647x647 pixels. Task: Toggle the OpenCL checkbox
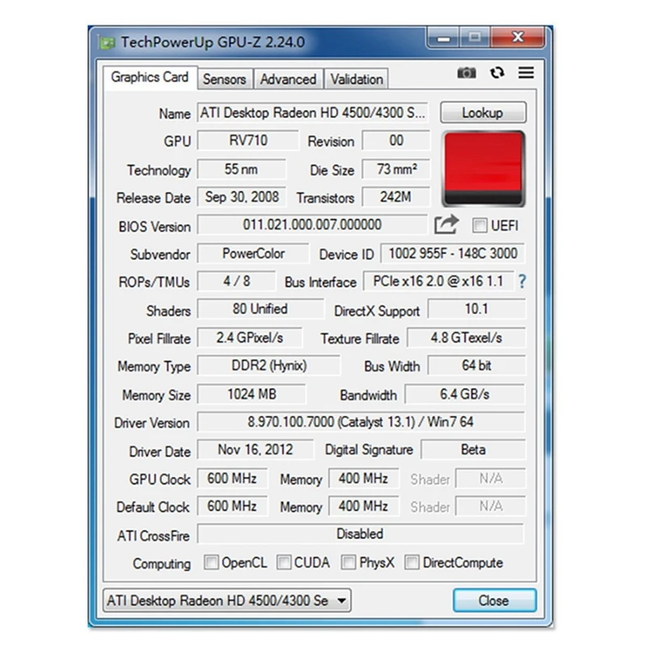211,562
